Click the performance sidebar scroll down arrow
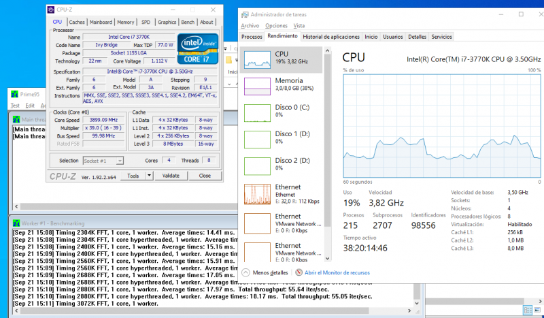 328,259
